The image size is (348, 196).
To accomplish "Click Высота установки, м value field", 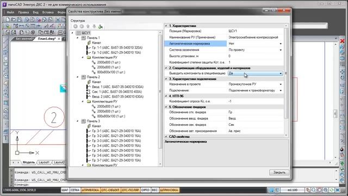I will (255, 56).
